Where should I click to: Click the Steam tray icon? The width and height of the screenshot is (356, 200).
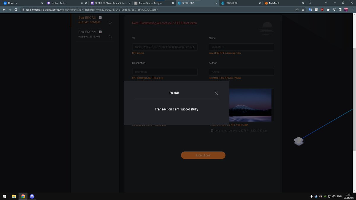click(x=316, y=196)
